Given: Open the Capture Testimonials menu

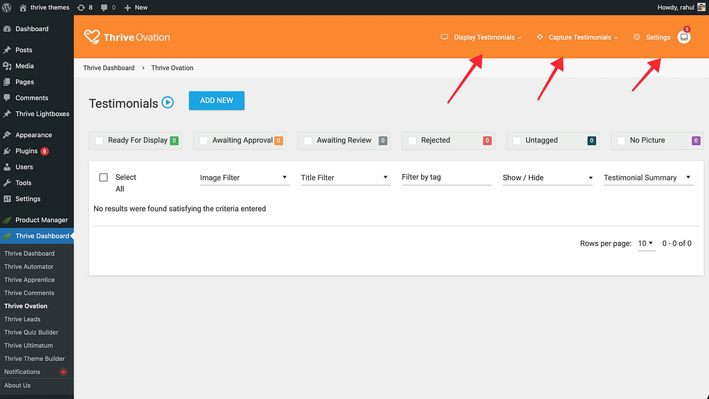Looking at the screenshot, I should 577,37.
